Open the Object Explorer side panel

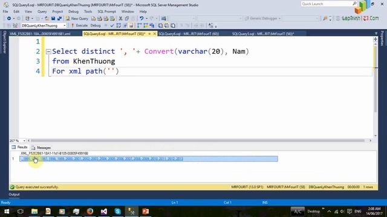[x=4, y=42]
